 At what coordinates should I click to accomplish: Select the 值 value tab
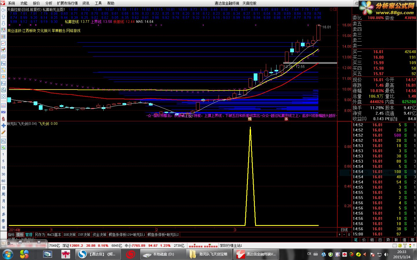404,240
